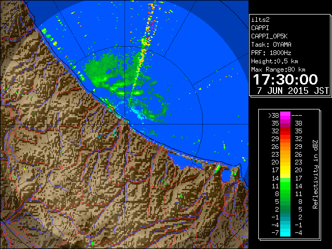The width and height of the screenshot is (332, 249).
Task: Select the "CAPPI_0P5K" product label
Action: click(269, 36)
